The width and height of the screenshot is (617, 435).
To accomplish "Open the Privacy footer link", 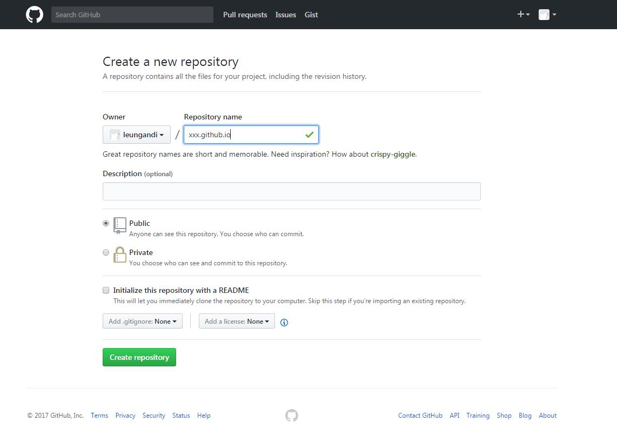I will pos(125,416).
